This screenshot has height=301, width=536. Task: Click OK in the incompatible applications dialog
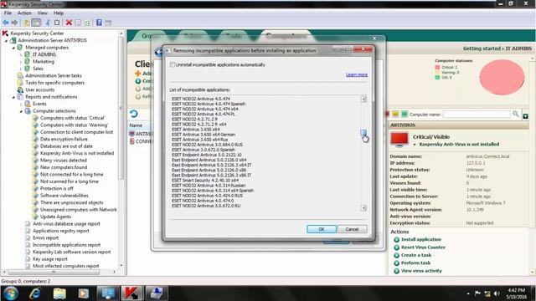(x=322, y=229)
